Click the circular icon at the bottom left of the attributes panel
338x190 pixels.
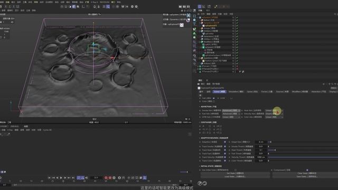coord(200,183)
